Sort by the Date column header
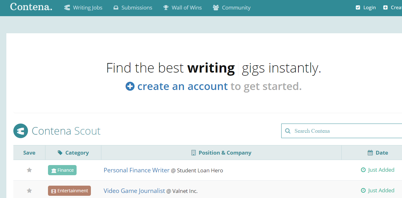This screenshot has height=198, width=402. pos(372,153)
